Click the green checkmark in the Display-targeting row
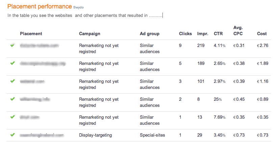This screenshot has height=142, width=277. pos(12,135)
